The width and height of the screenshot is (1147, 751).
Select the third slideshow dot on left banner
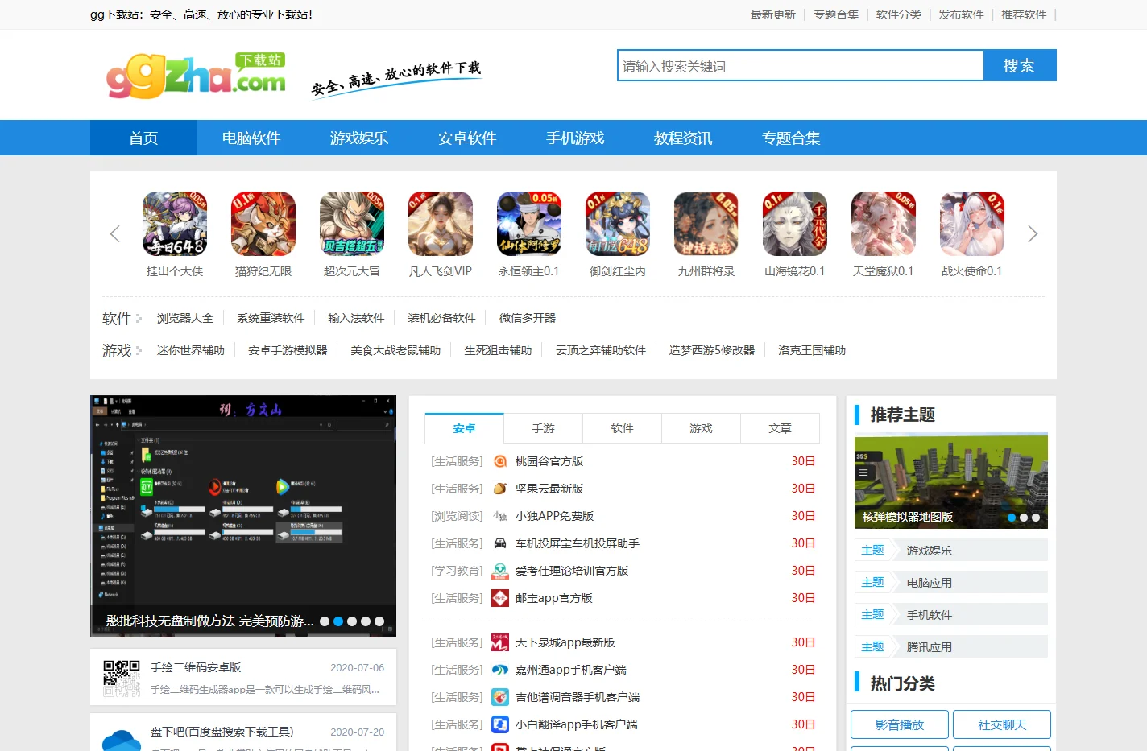coord(352,621)
